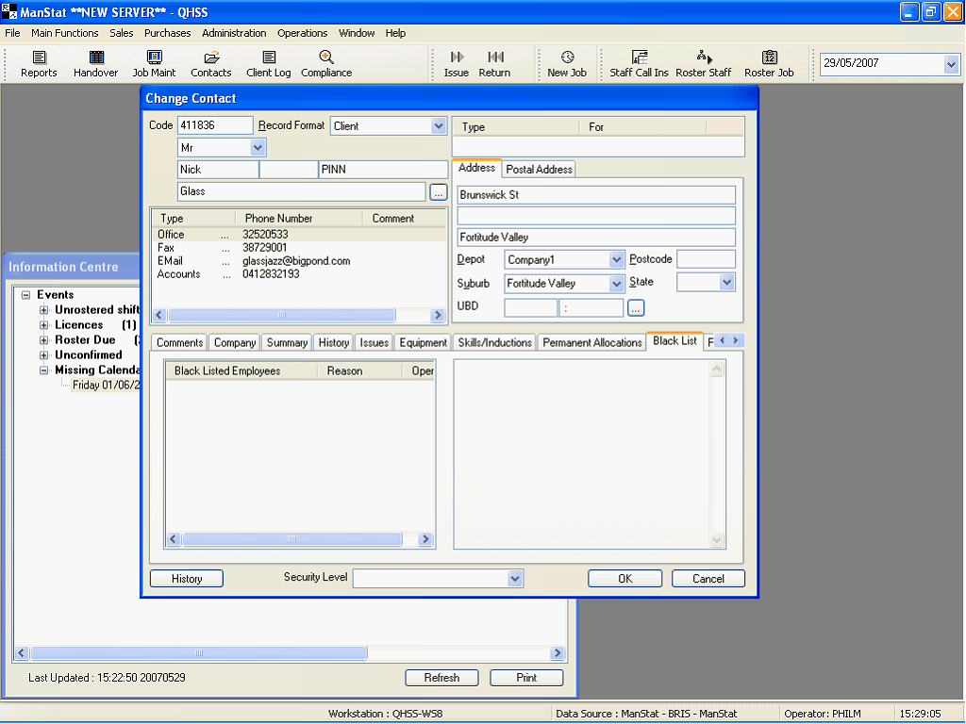Image resolution: width=966 pixels, height=724 pixels.
Task: Expand the Licences tree node
Action: 44,325
